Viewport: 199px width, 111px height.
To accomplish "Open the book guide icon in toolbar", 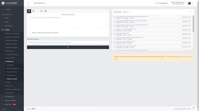I will pyautogui.click(x=46, y=11).
